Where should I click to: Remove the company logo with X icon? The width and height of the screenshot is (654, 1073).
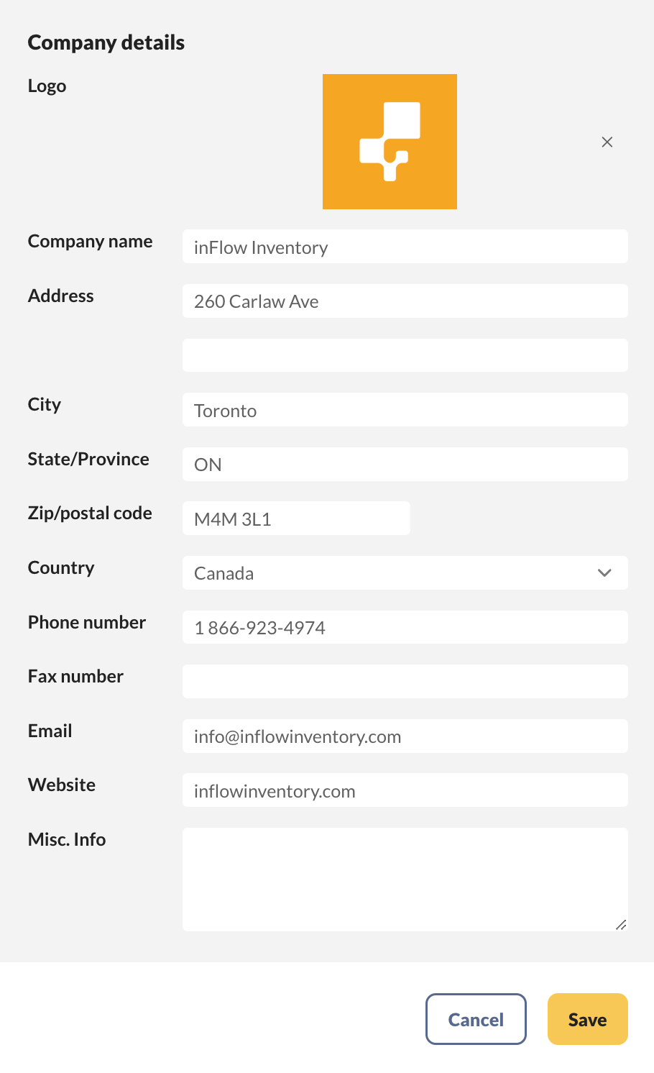(607, 142)
